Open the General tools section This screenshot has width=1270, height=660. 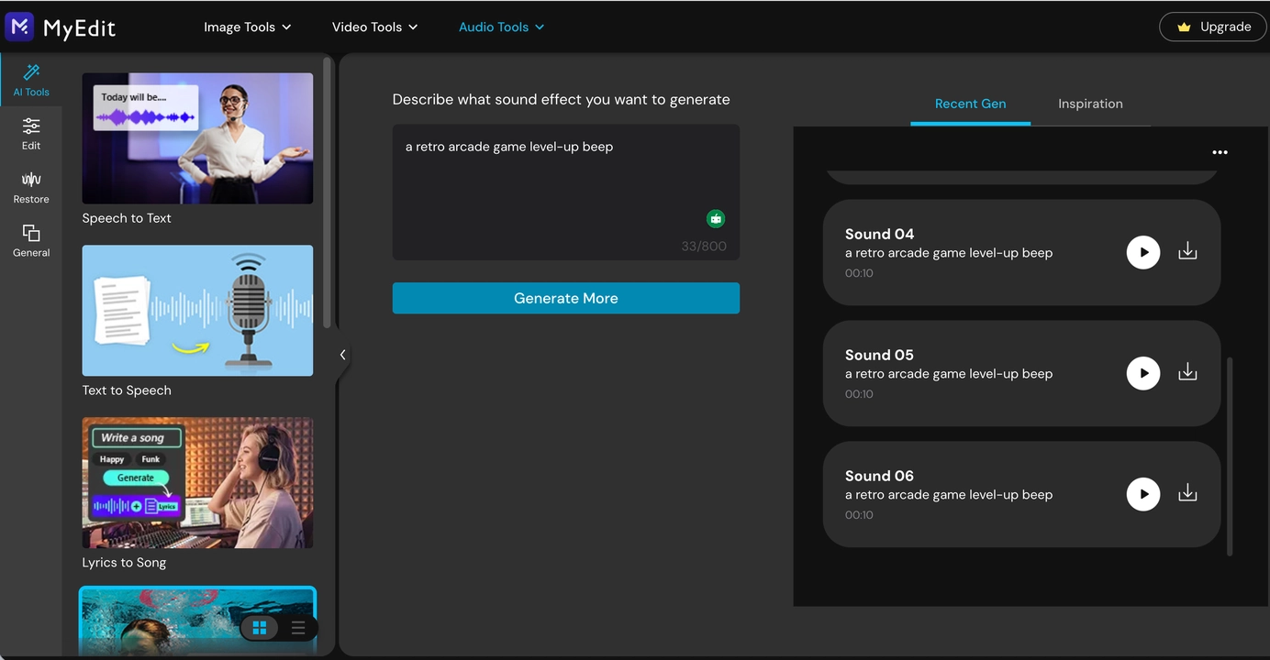pyautogui.click(x=30, y=240)
